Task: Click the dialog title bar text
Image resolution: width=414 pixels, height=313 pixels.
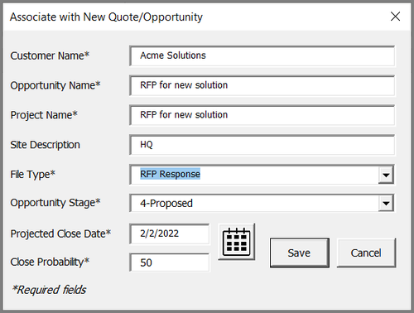Action: pos(106,17)
